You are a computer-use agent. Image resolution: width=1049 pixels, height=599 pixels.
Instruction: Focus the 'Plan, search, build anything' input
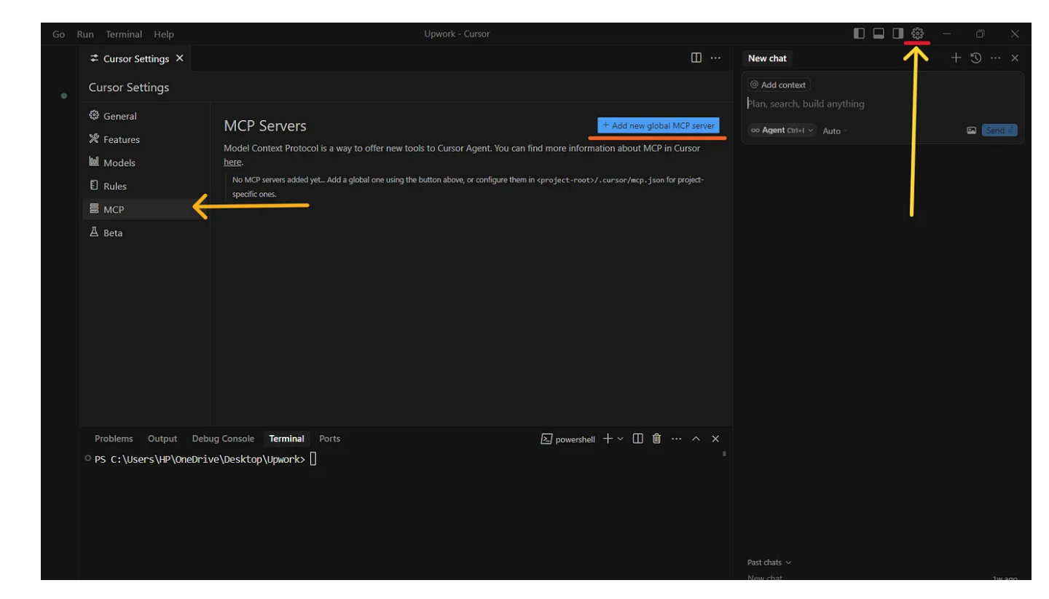click(x=881, y=104)
